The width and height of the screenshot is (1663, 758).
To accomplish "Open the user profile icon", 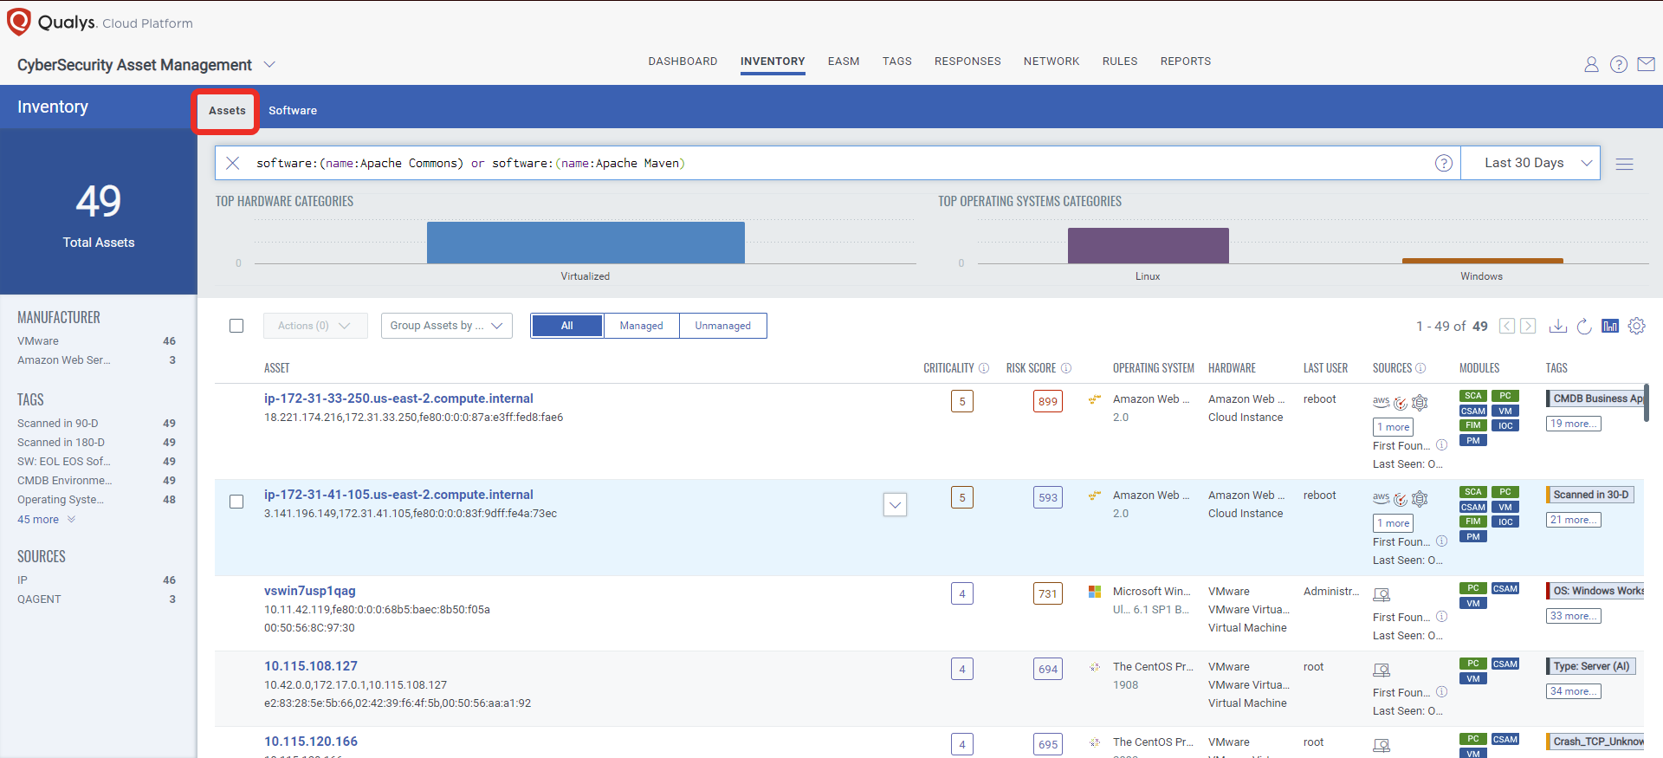I will tap(1591, 64).
